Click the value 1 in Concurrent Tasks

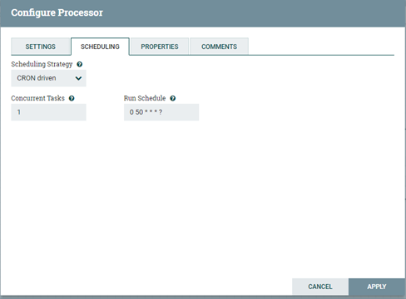point(19,112)
